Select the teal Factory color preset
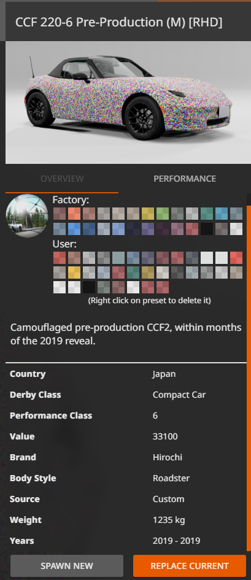Image resolution: width=251 pixels, height=580 pixels. (207, 214)
